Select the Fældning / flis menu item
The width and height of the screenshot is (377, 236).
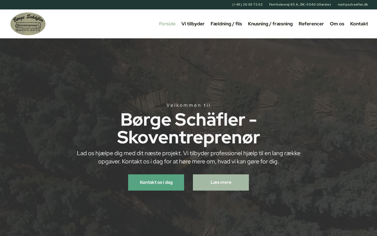click(x=226, y=24)
